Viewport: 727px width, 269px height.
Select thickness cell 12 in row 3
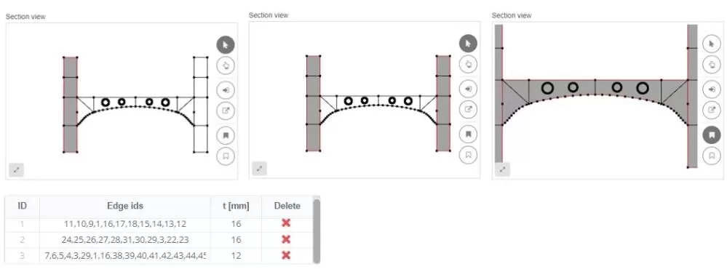click(x=236, y=256)
